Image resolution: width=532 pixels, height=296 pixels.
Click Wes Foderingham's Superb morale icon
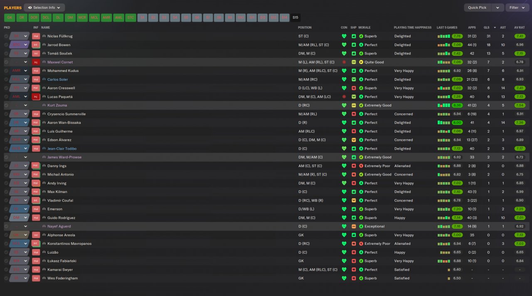[361, 278]
